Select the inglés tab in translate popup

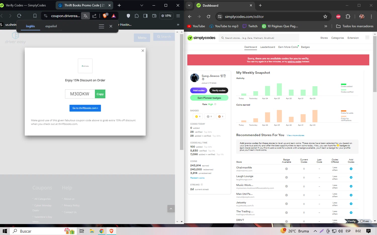point(30,26)
